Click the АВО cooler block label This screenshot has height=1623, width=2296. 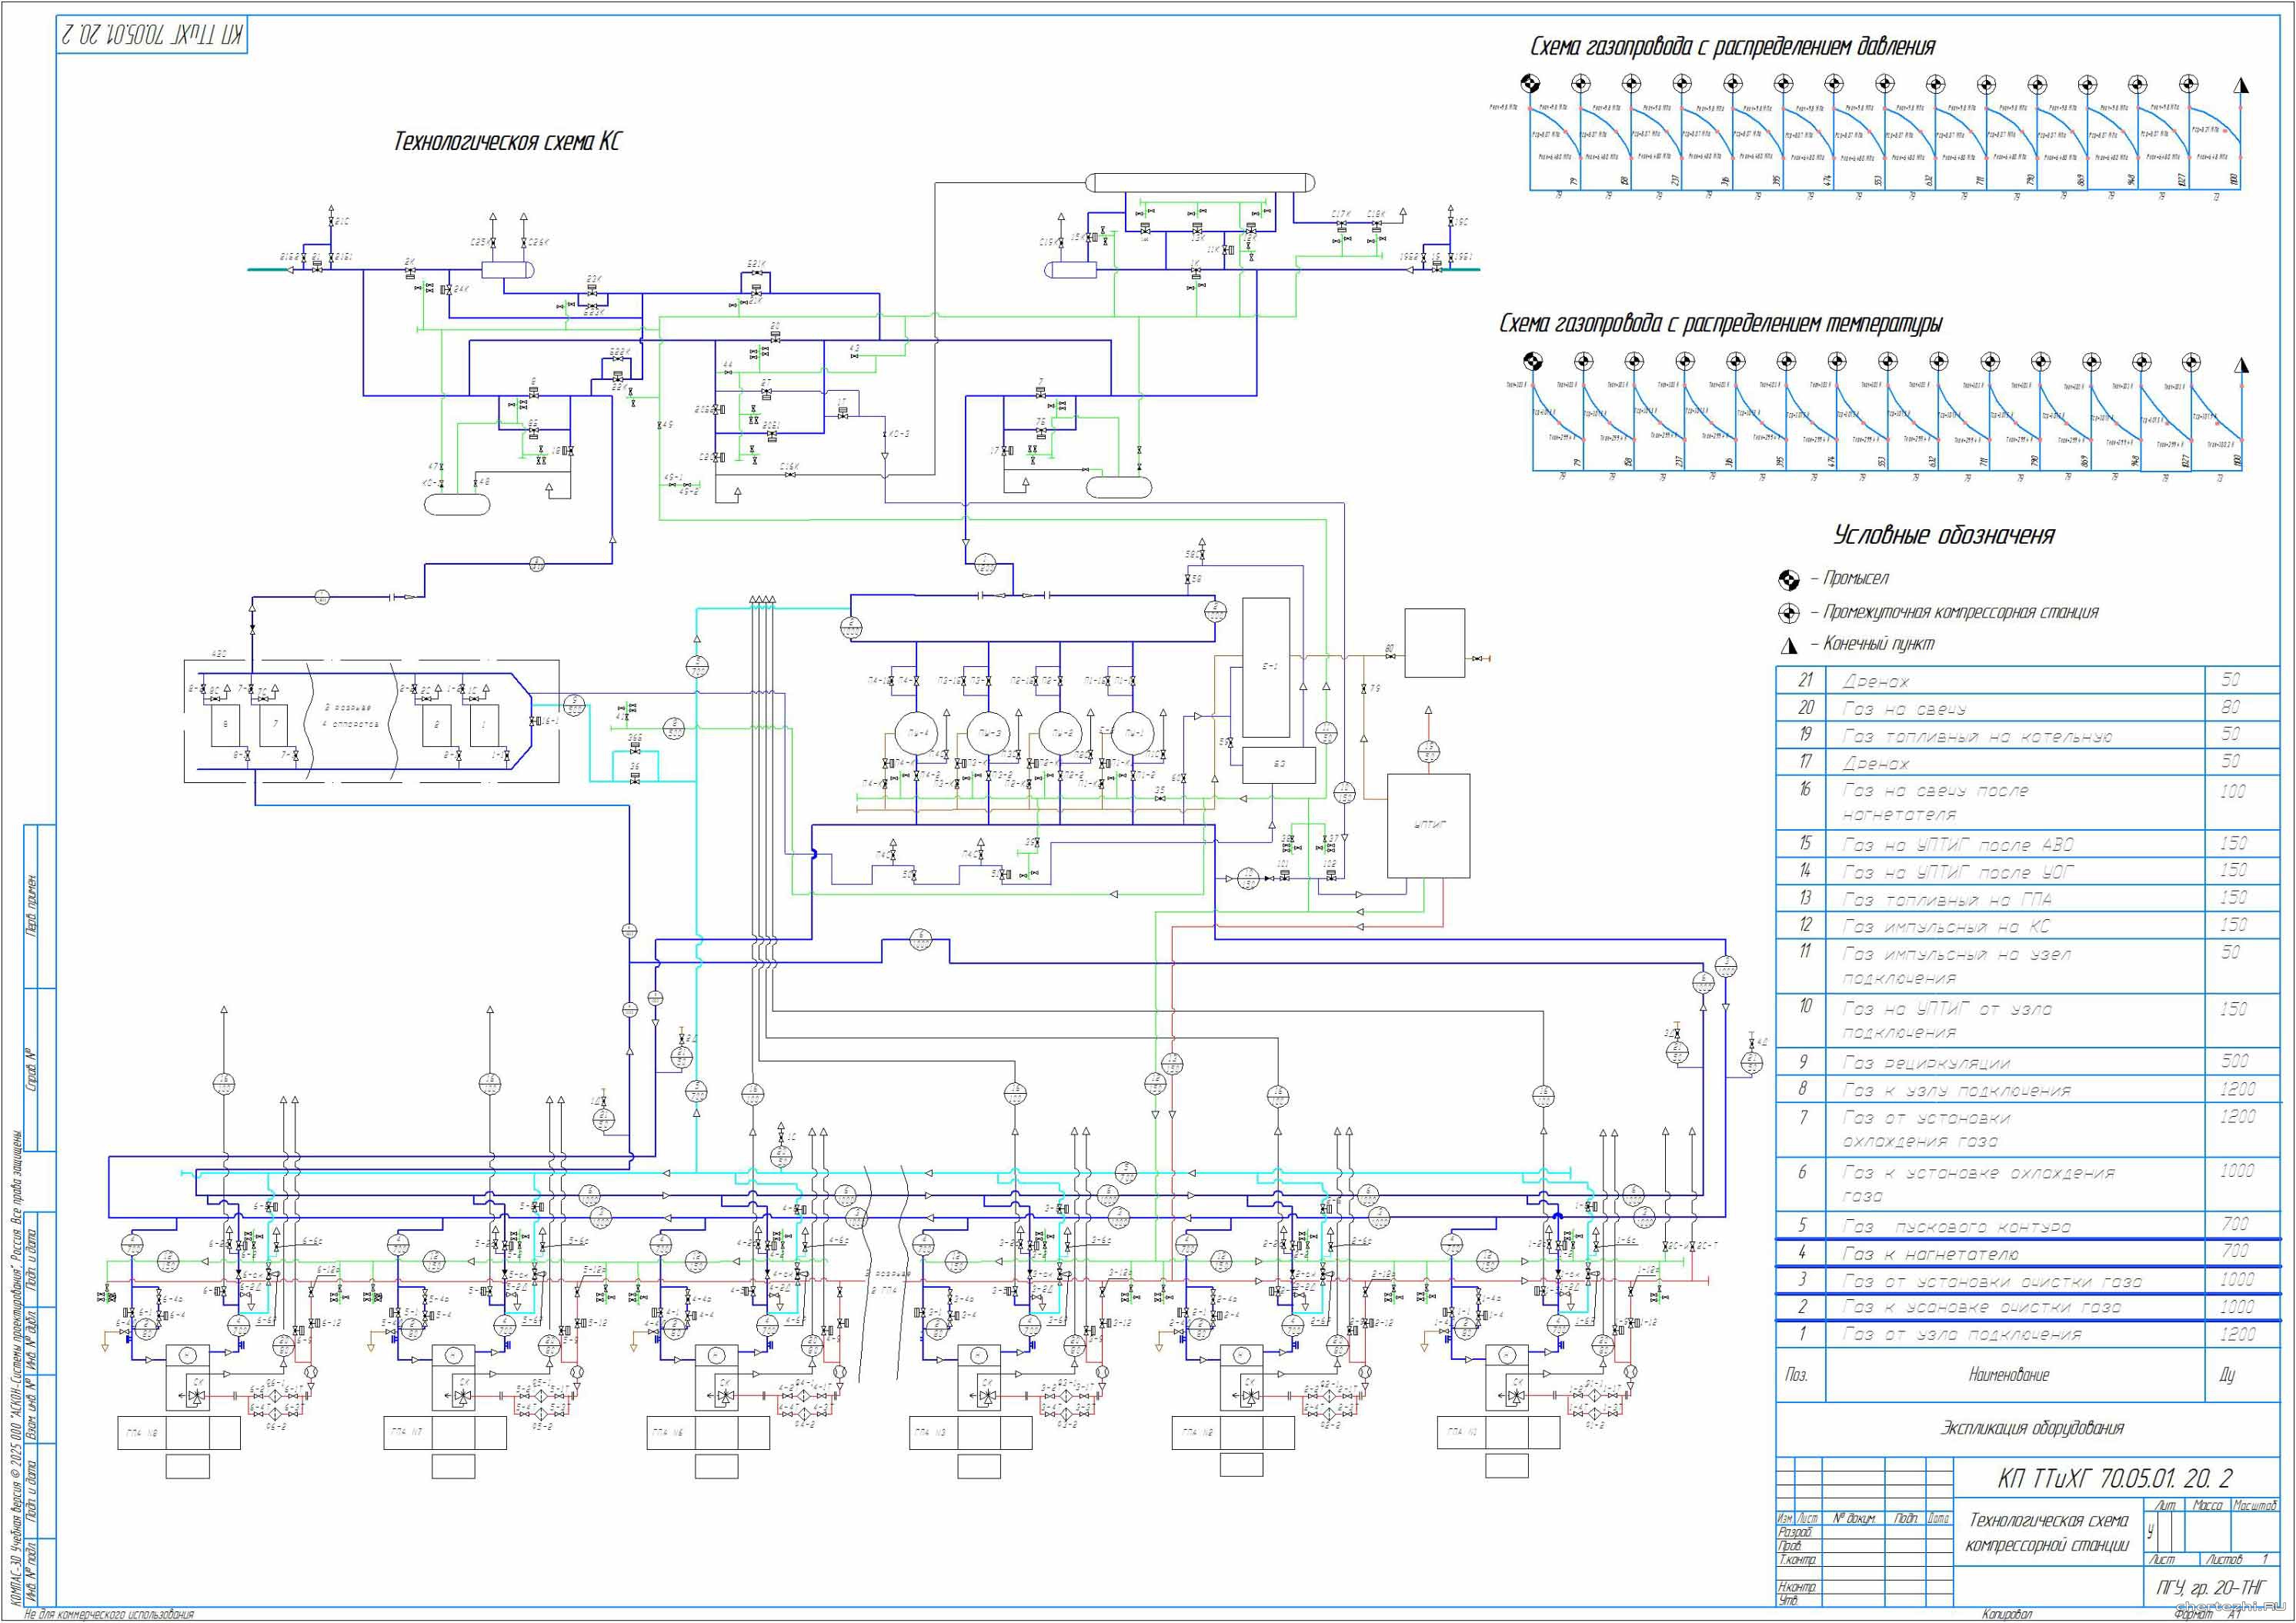(x=219, y=654)
